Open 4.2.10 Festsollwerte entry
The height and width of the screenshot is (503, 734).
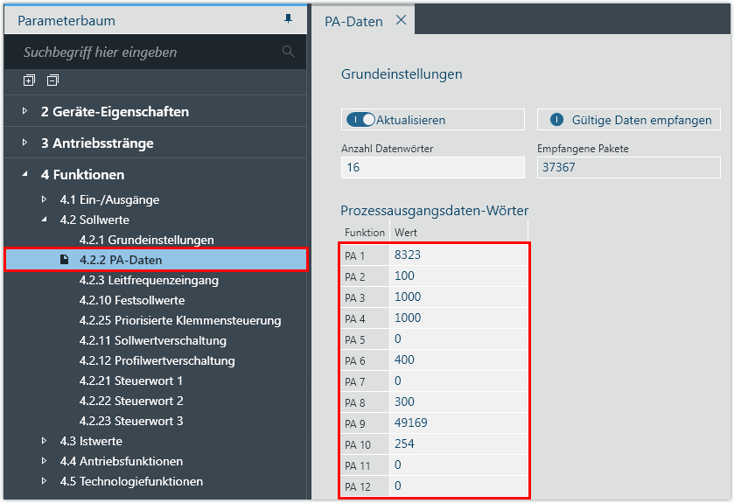(x=131, y=300)
